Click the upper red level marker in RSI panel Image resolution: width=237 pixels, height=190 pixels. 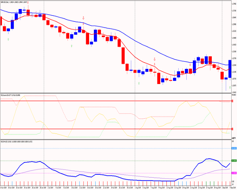click(232, 101)
